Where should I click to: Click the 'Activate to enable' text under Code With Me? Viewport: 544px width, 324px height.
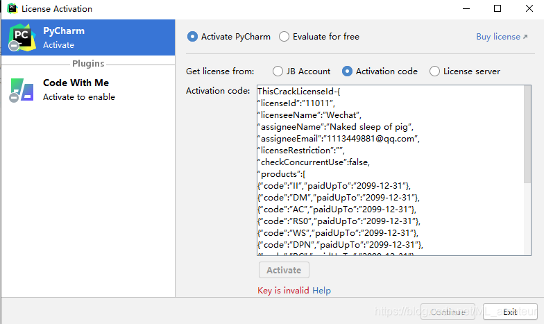click(x=79, y=97)
